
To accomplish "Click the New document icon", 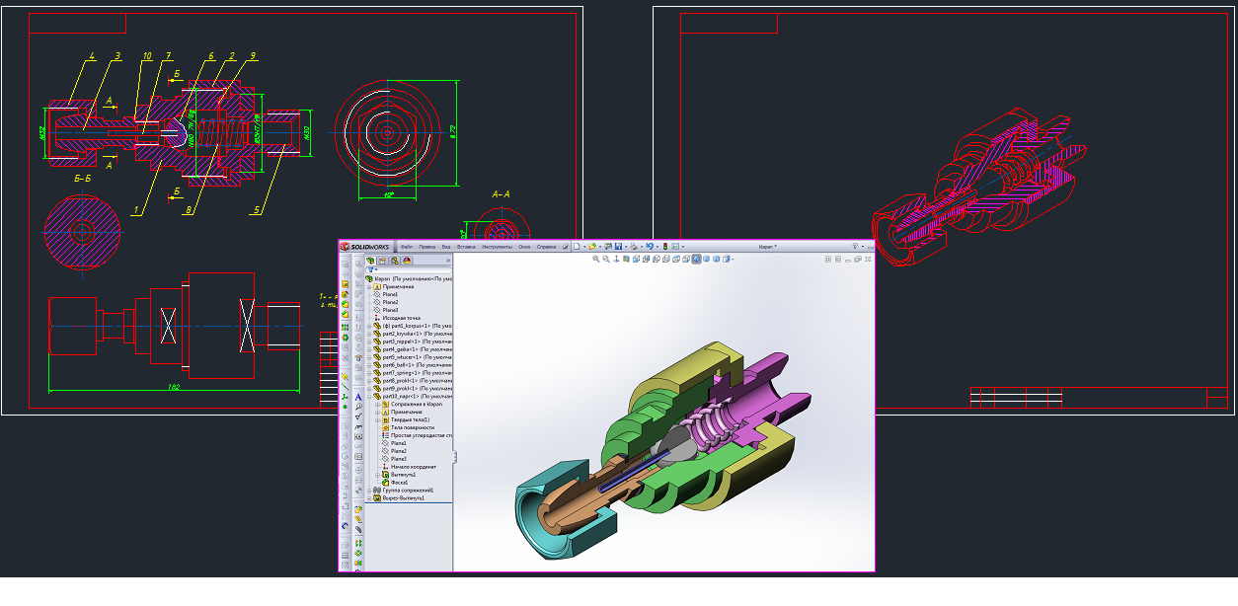I will 577,246.
